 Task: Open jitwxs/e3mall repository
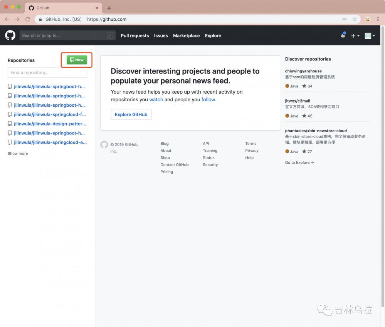298,101
